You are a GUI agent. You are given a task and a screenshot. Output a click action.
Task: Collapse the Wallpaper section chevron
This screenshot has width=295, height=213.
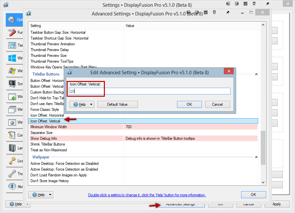tap(256, 157)
